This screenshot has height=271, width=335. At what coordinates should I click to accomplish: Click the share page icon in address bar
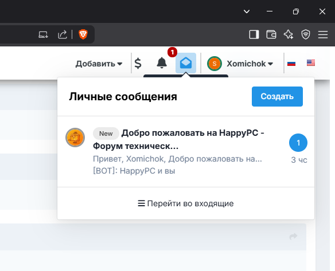click(x=63, y=34)
